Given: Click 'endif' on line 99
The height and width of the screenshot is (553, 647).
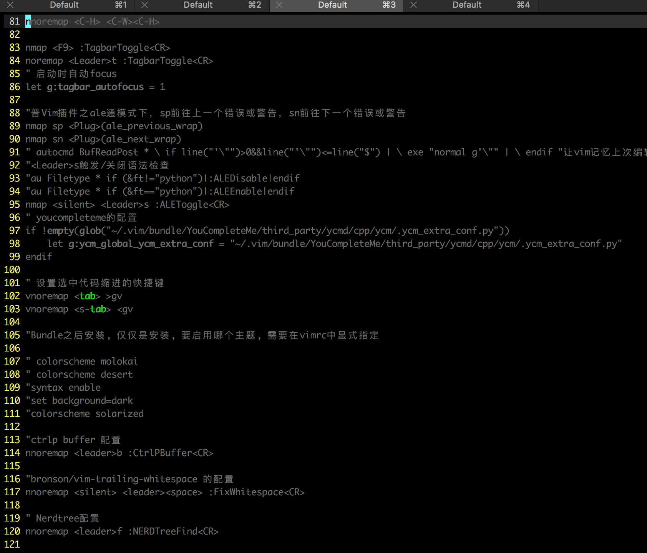Looking at the screenshot, I should point(39,257).
